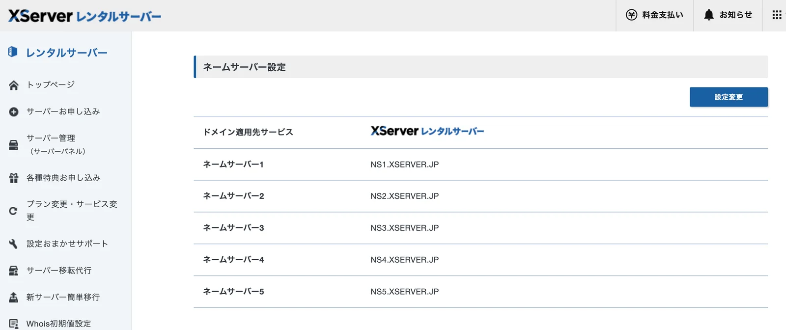Click the refresh icon for プラン変更
786x330 pixels.
pos(13,211)
